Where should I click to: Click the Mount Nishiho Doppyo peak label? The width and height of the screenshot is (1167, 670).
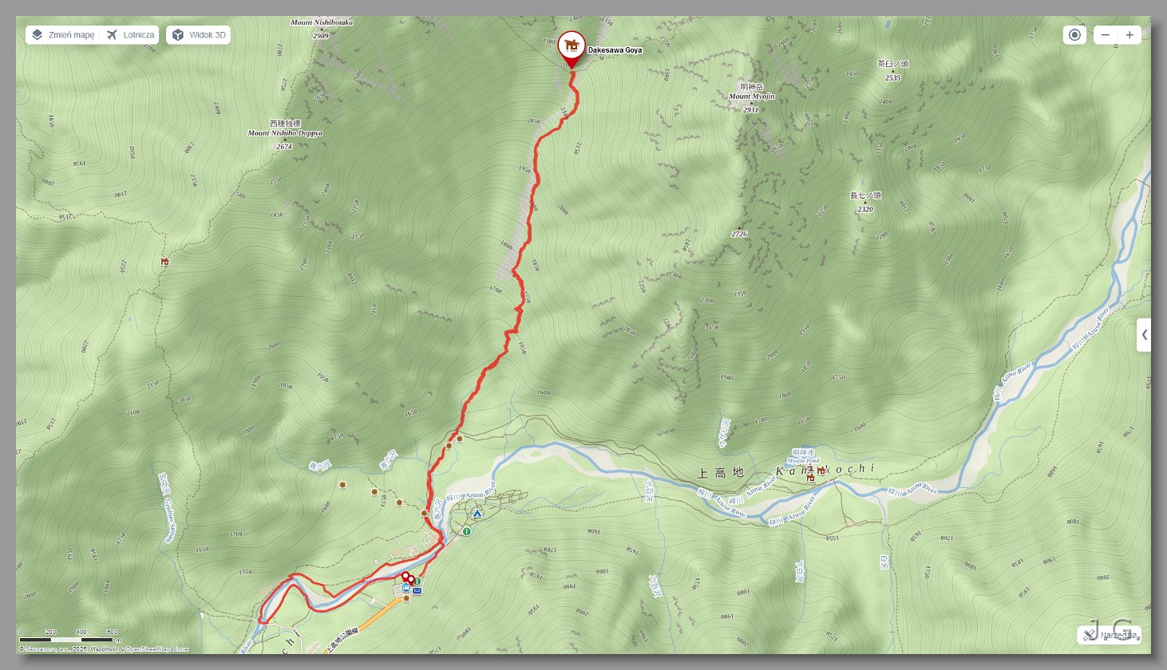click(x=285, y=134)
